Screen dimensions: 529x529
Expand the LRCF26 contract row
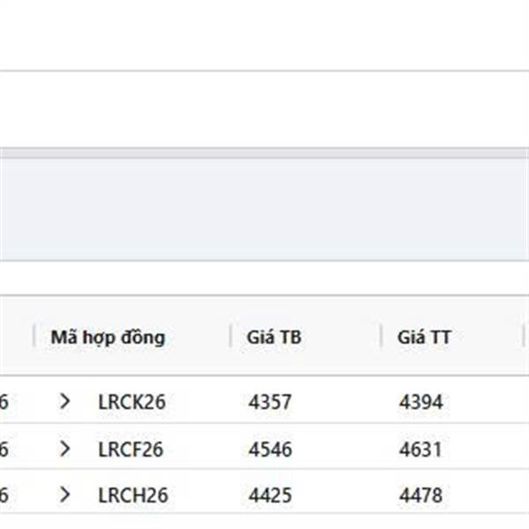click(x=64, y=450)
